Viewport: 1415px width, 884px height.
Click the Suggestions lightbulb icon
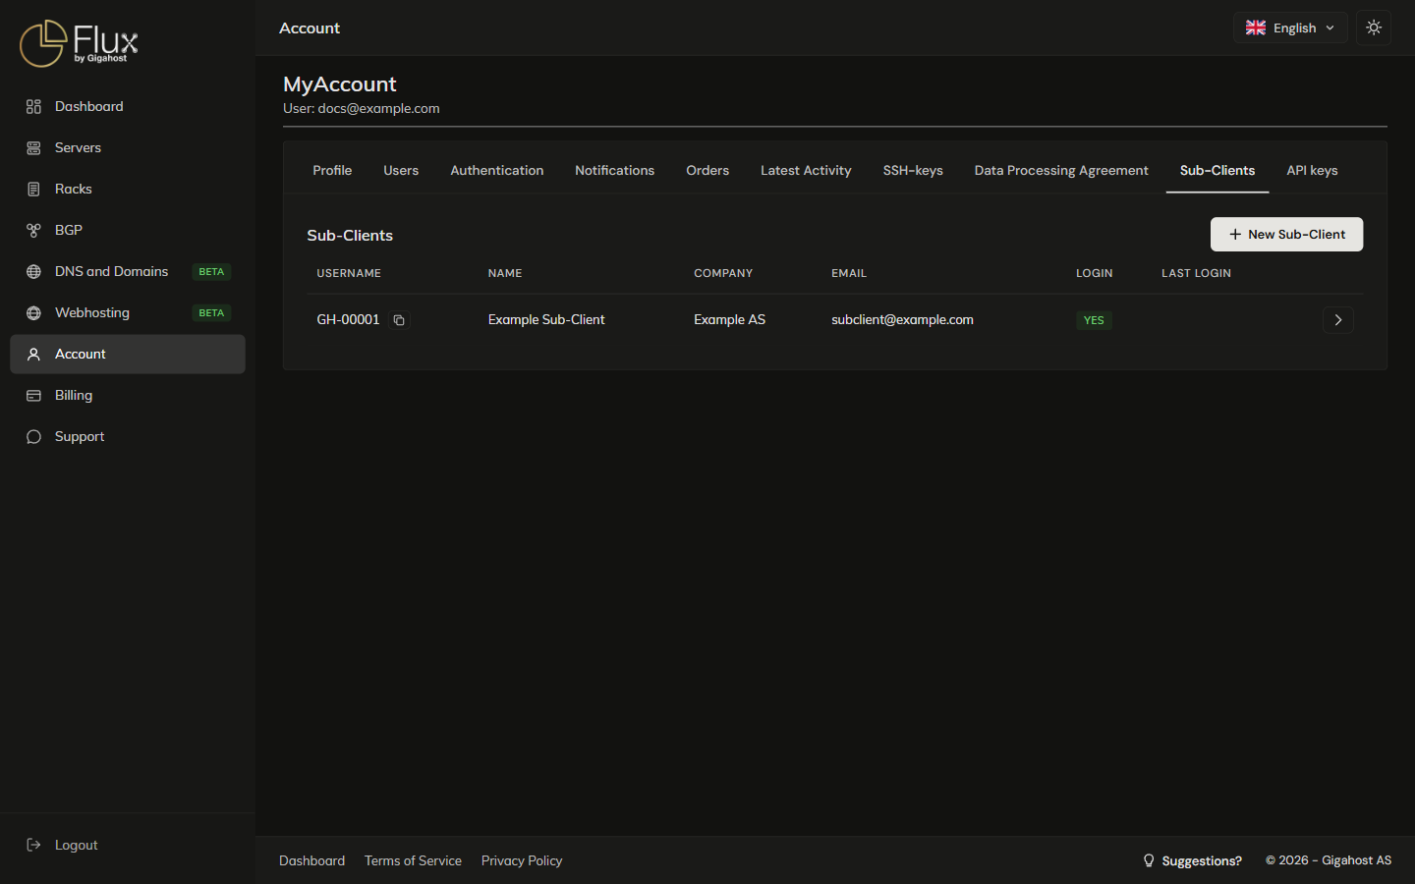1149,860
